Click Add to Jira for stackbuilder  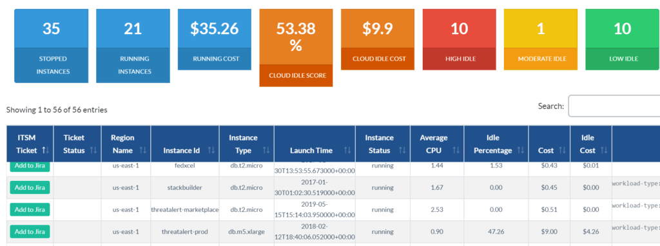30,187
